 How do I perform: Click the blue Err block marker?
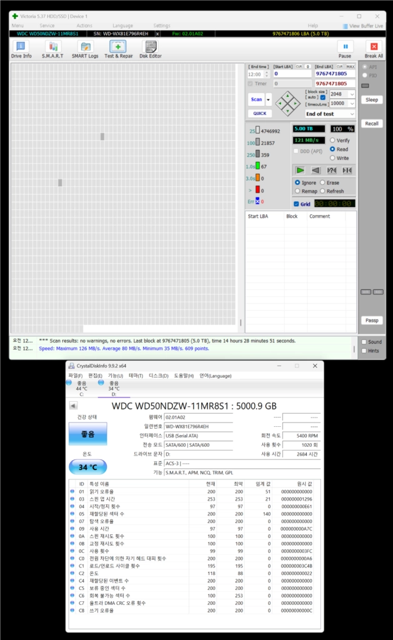point(257,201)
